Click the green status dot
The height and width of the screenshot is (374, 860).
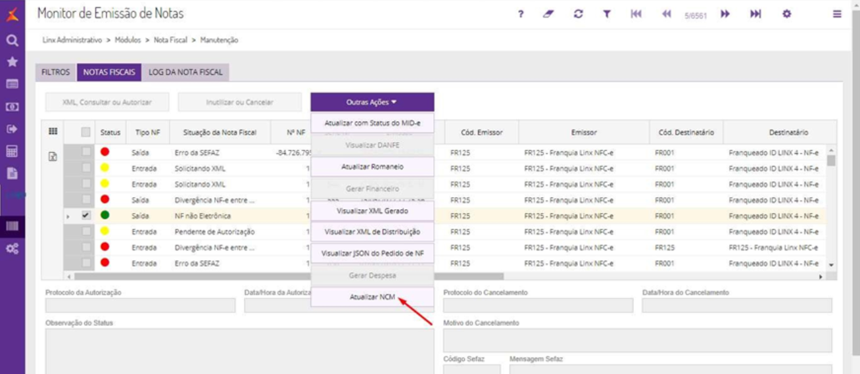105,215
